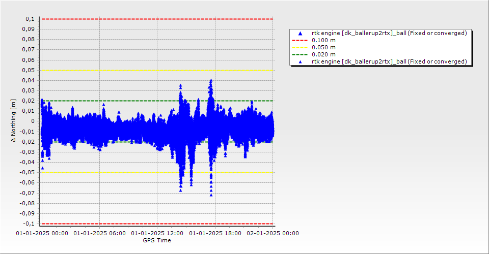This screenshot has width=489, height=254.
Task: Click the -0,09 y-axis tick label
Action: (28, 213)
